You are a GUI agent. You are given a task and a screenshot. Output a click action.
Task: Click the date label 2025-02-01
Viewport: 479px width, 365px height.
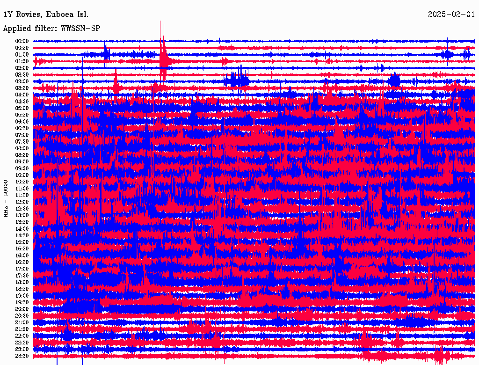pyautogui.click(x=451, y=14)
